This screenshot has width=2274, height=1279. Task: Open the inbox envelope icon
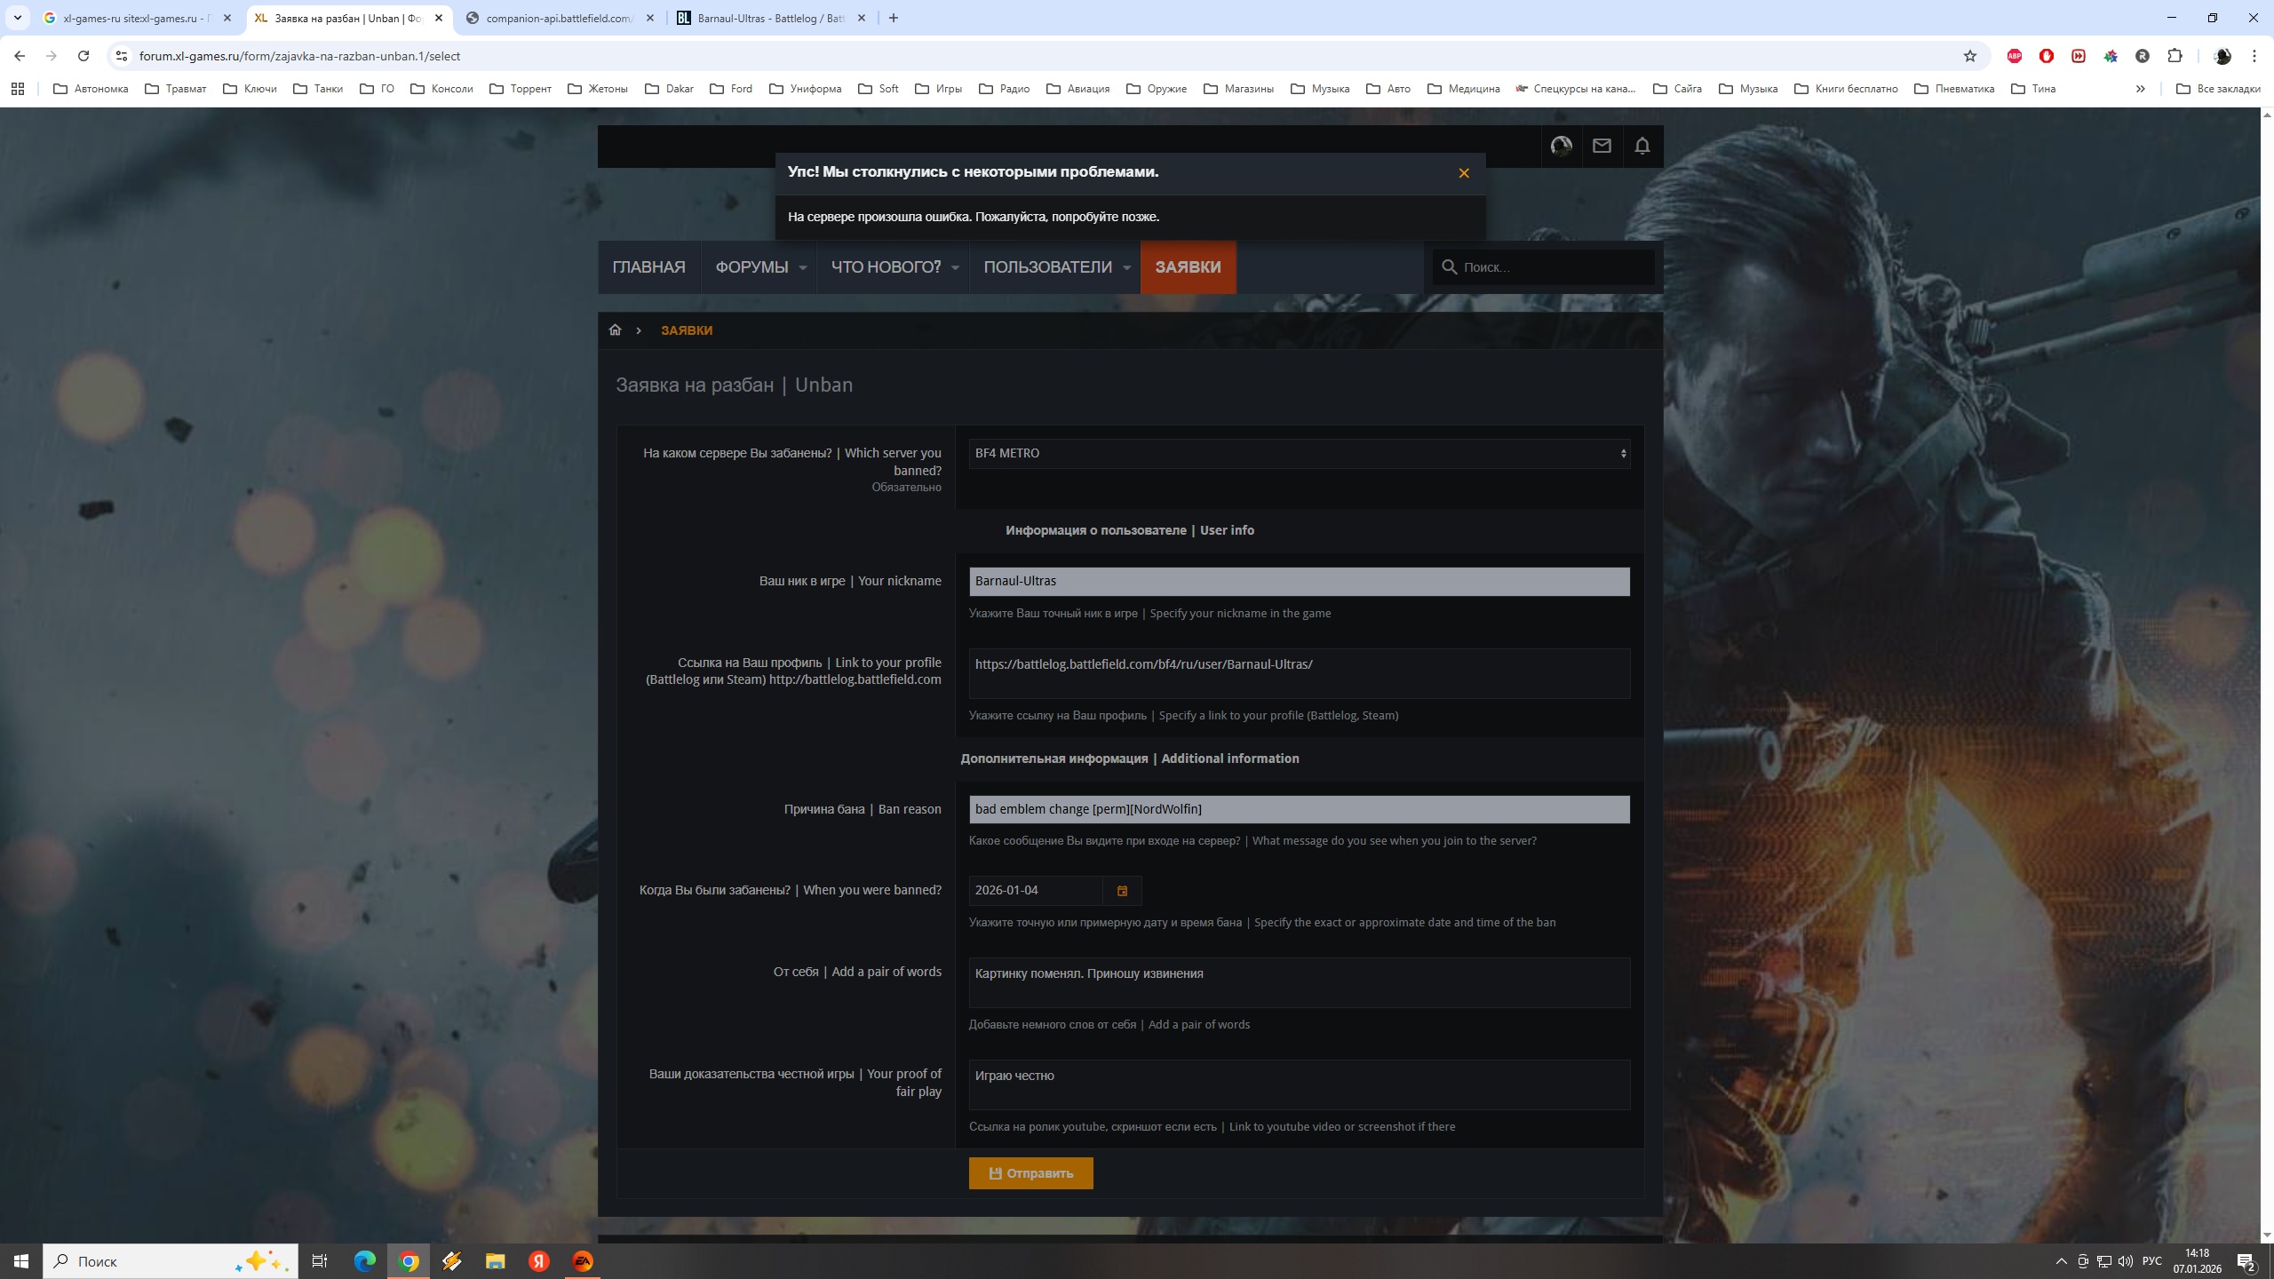[1601, 146]
